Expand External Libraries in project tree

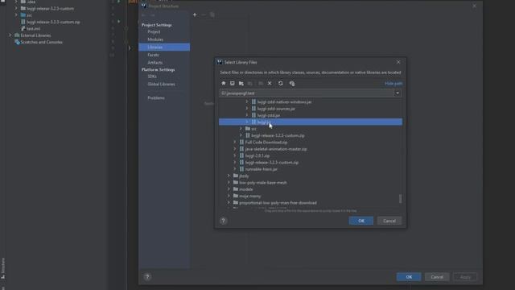[x=10, y=35]
